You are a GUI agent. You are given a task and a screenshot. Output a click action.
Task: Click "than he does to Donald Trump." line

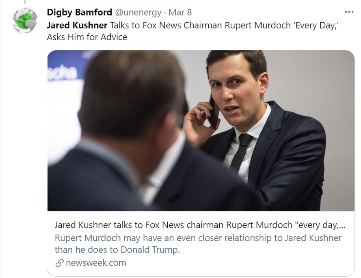[117, 250]
